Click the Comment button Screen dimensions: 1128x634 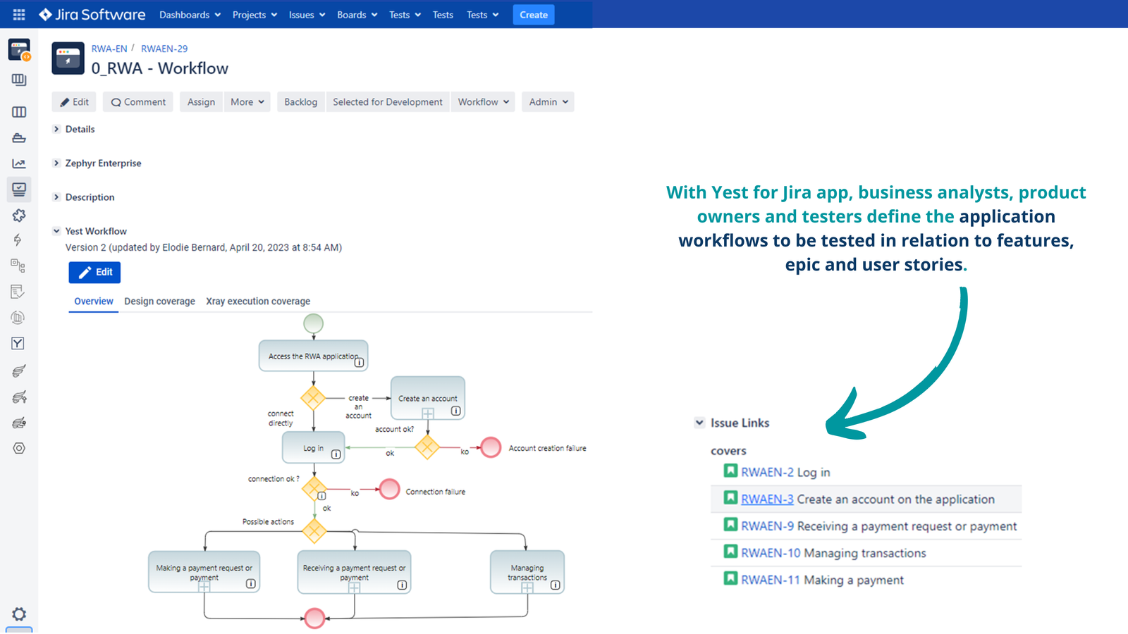coord(138,102)
